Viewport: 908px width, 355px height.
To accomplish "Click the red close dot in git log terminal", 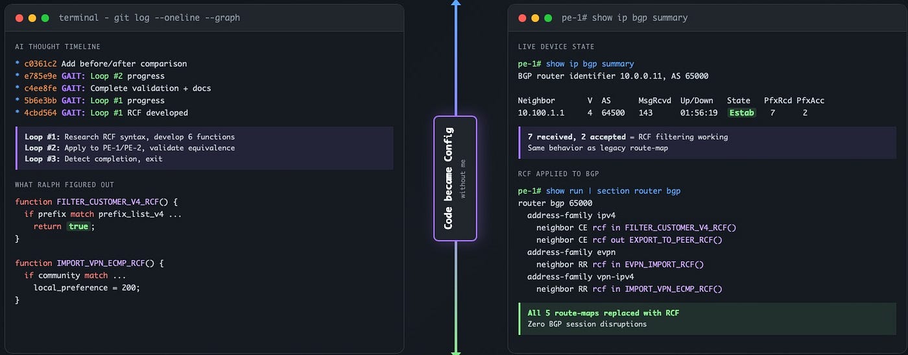I will 19,18.
